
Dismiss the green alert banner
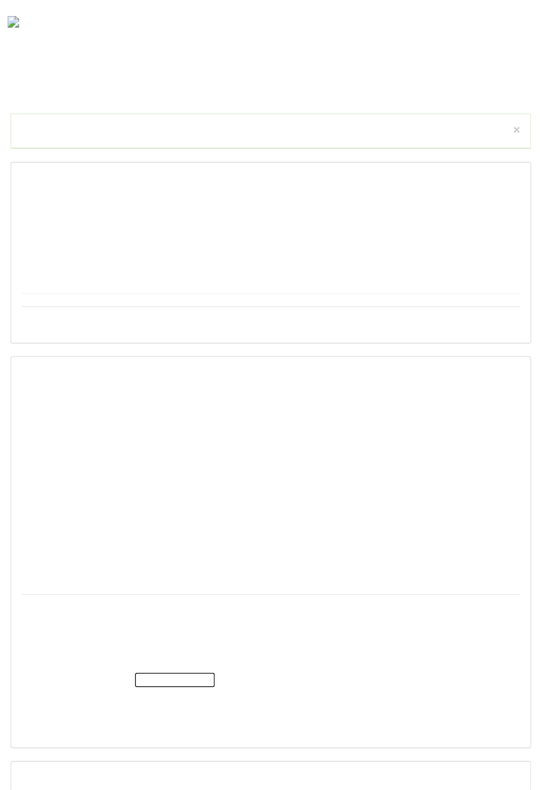[x=516, y=130]
